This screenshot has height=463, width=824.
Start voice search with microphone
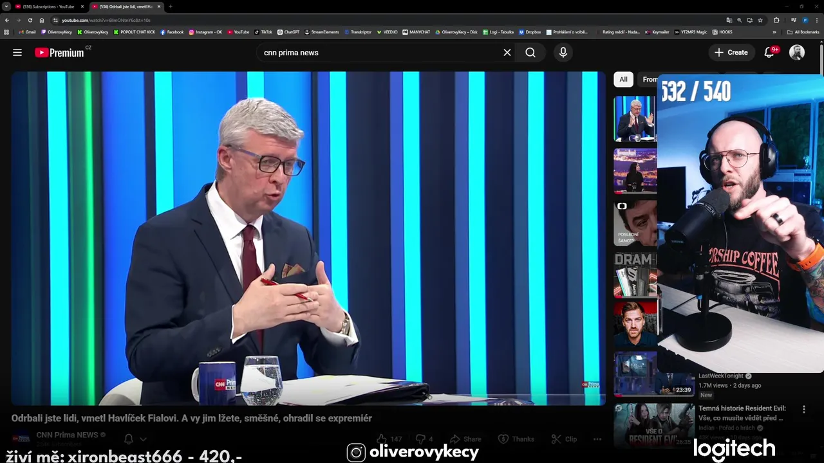(563, 53)
